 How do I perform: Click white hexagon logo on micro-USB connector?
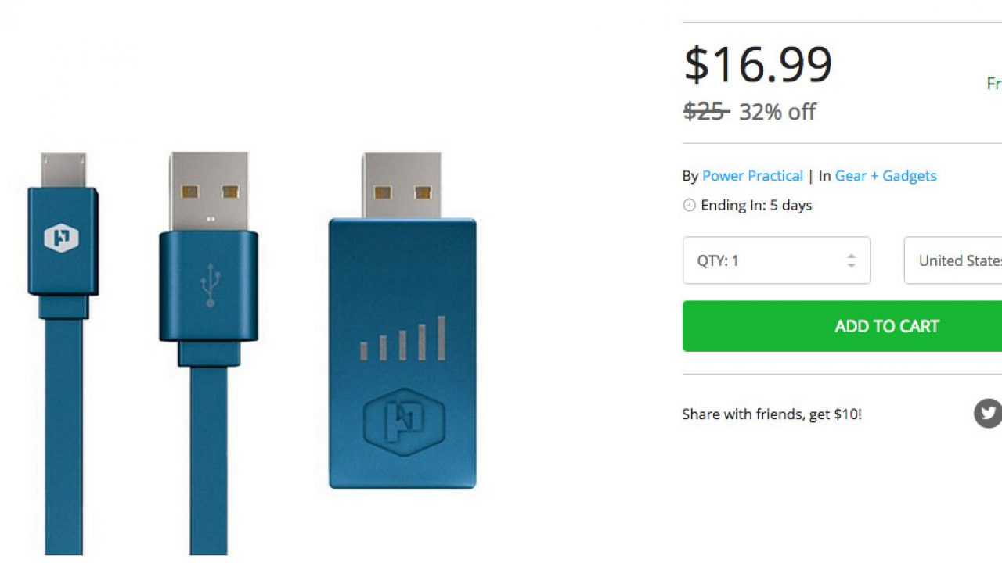(61, 238)
